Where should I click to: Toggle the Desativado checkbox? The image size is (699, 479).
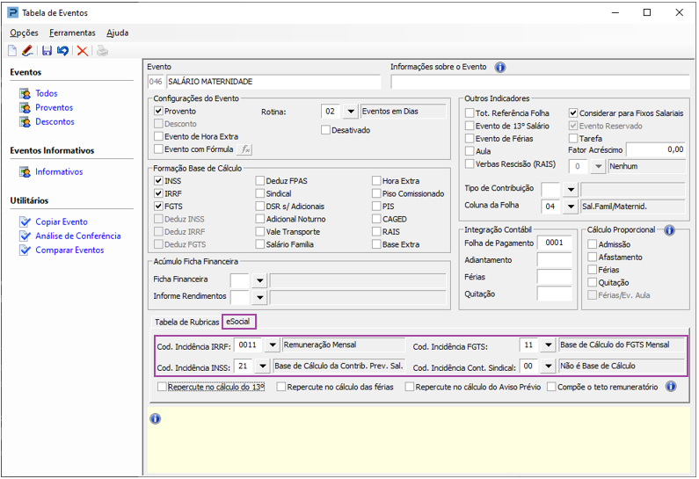pyautogui.click(x=325, y=130)
